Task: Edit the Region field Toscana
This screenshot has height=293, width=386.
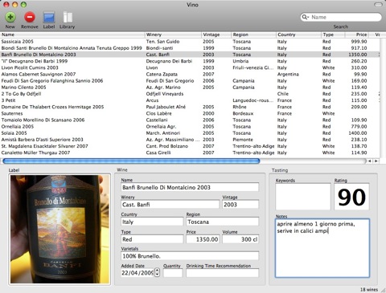Action: coord(223,222)
